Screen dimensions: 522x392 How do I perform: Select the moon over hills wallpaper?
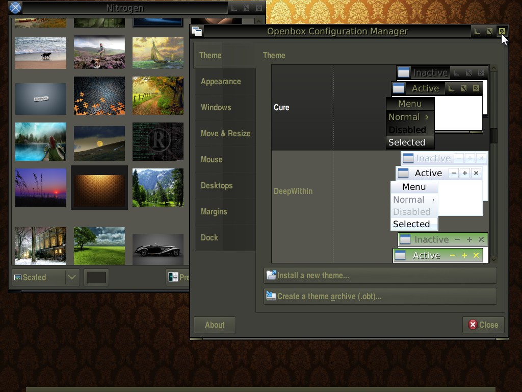[99, 143]
